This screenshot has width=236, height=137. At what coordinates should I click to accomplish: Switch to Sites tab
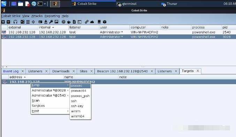click(x=84, y=71)
